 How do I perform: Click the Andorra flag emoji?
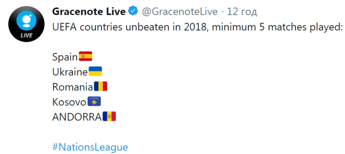109,116
